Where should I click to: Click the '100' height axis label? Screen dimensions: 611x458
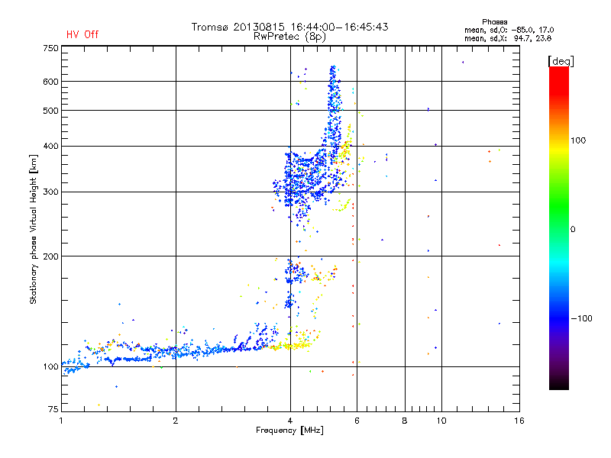pyautogui.click(x=50, y=367)
